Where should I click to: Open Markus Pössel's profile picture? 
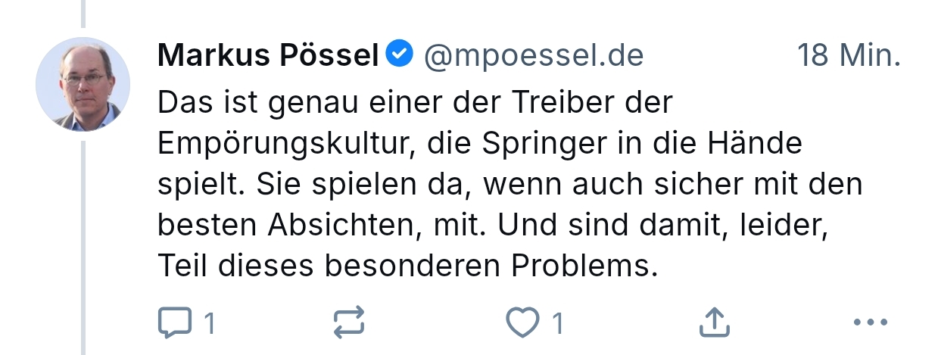(83, 84)
